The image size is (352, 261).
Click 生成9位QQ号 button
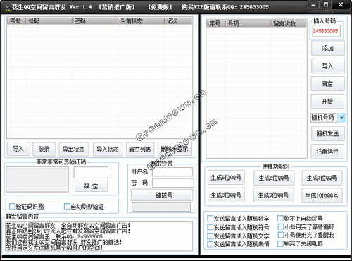pos(274,195)
